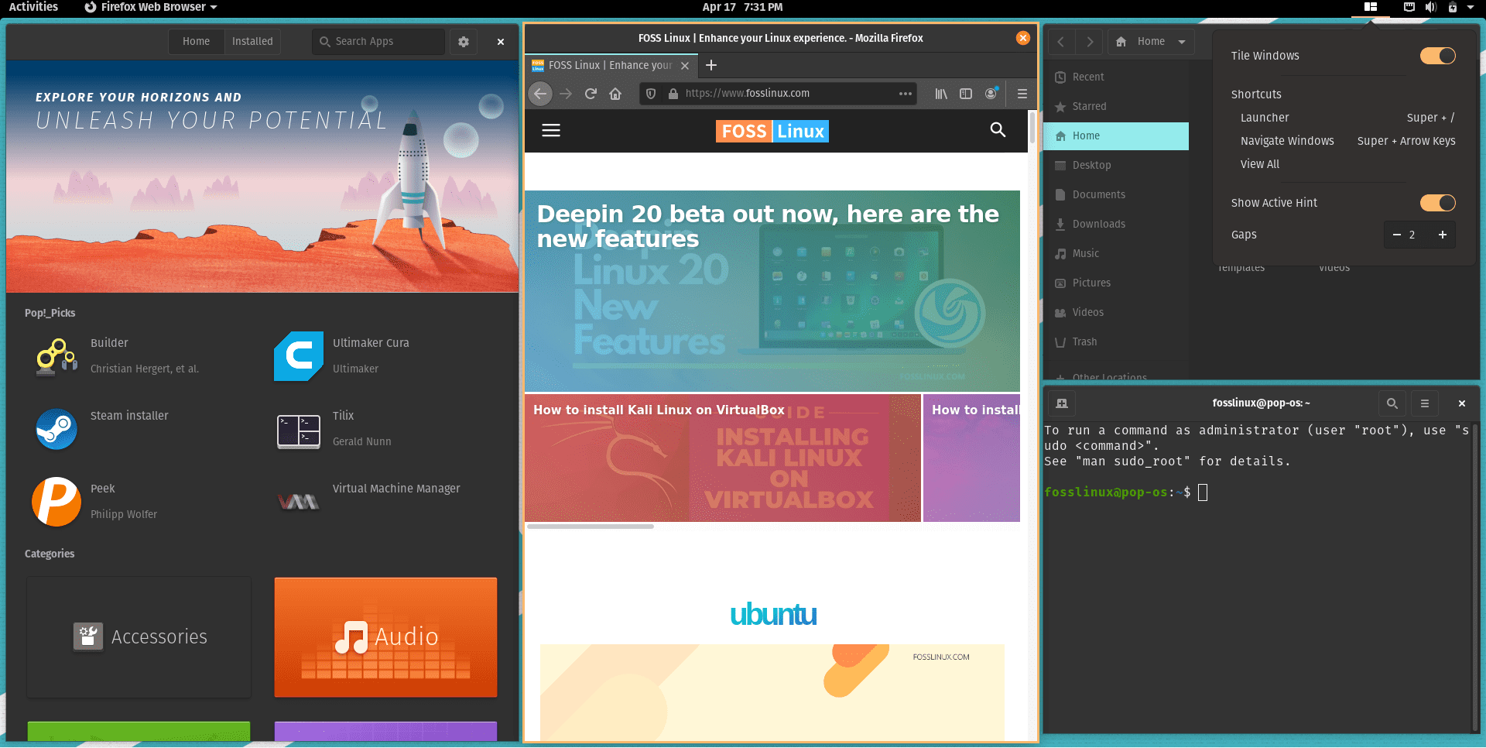Increase Gaps value with plus button
The width and height of the screenshot is (1486, 748).
1443,235
